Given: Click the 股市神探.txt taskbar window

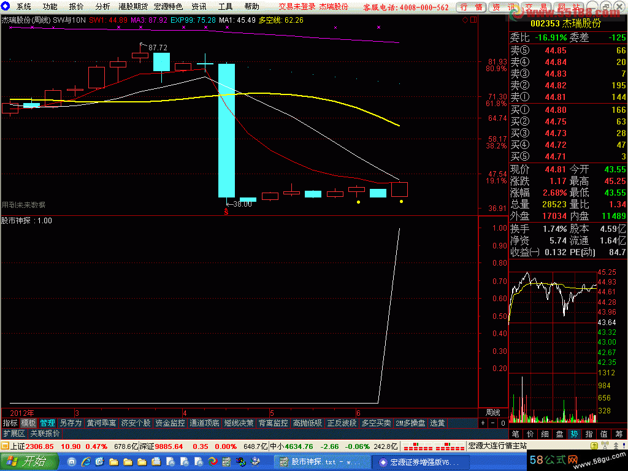Looking at the screenshot, I should tap(319, 462).
